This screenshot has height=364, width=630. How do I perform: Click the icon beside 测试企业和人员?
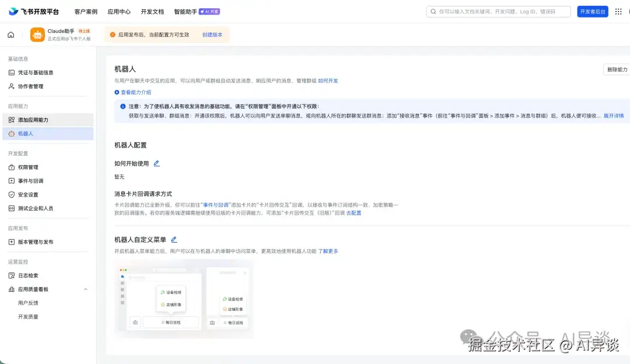12,208
